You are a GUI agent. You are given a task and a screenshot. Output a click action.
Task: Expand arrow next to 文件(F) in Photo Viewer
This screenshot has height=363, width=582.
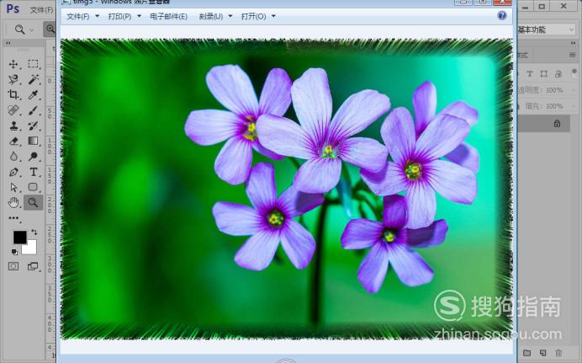click(98, 16)
